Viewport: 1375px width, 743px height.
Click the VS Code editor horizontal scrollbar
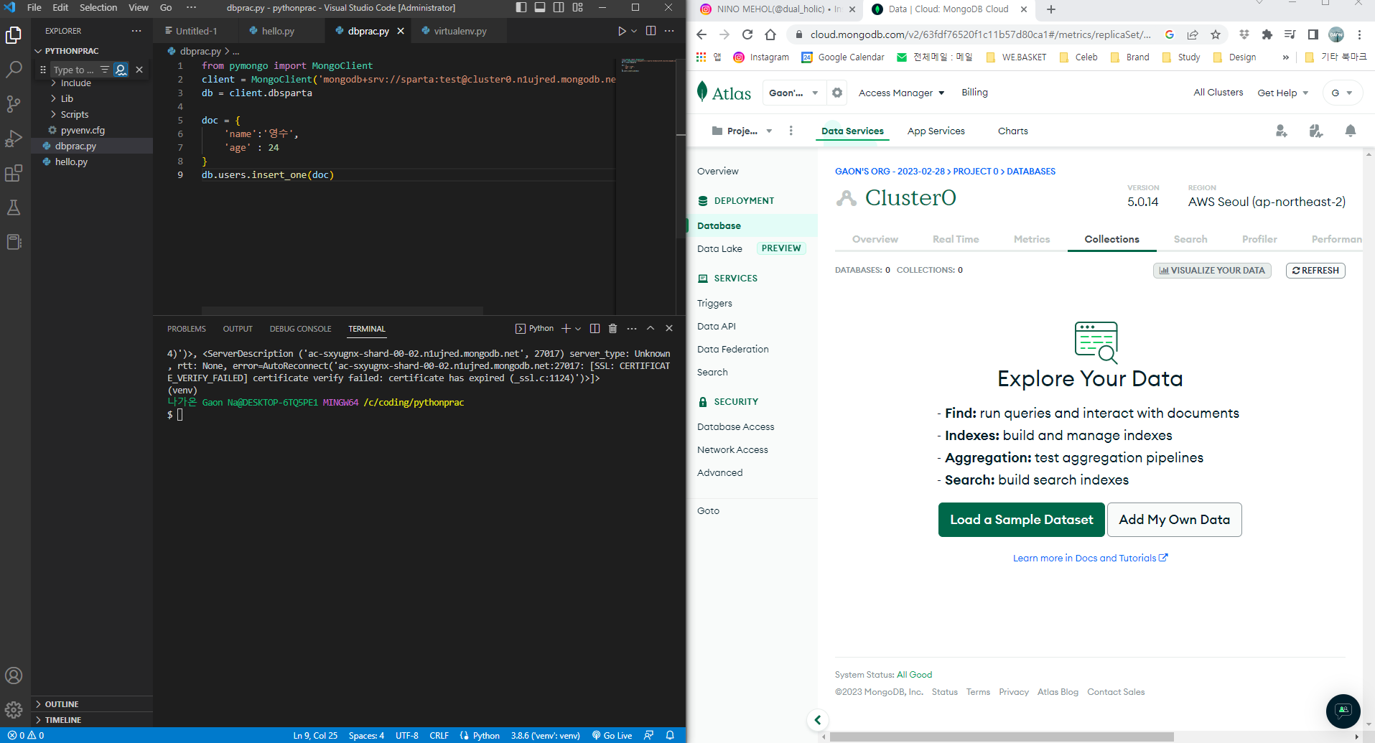tap(342, 311)
